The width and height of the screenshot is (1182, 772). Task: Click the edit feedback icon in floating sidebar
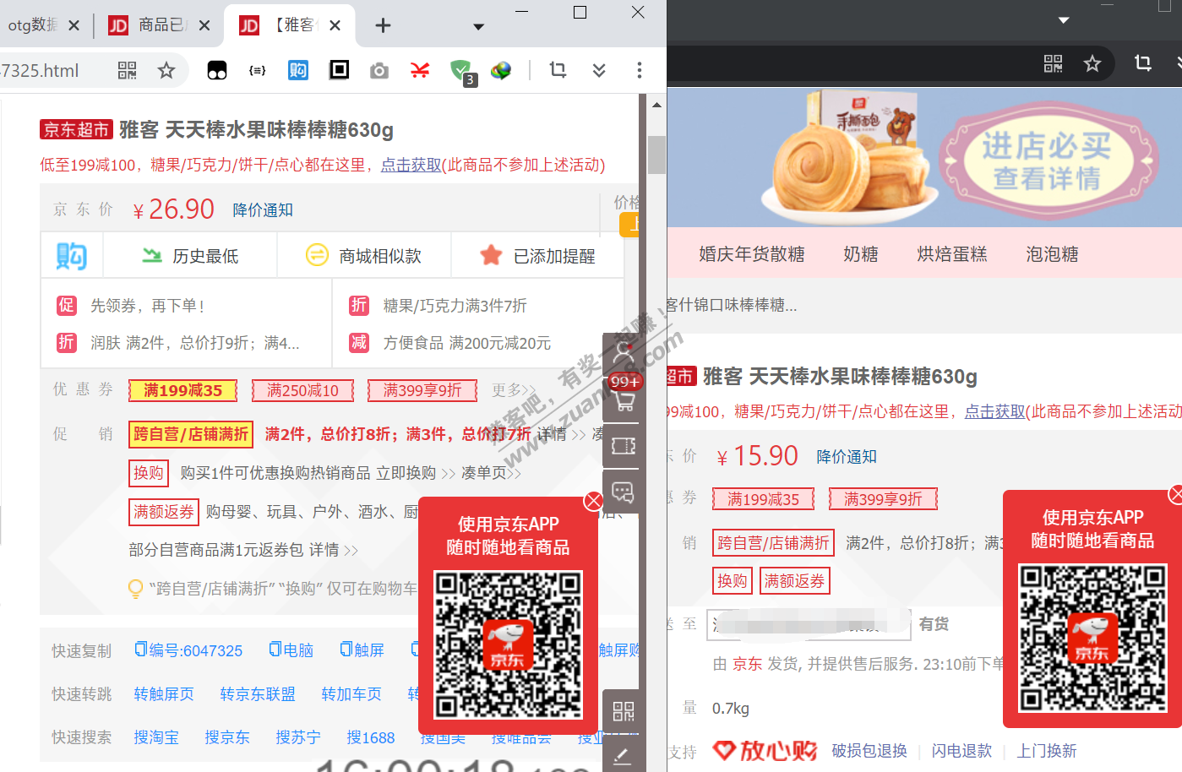tap(624, 755)
